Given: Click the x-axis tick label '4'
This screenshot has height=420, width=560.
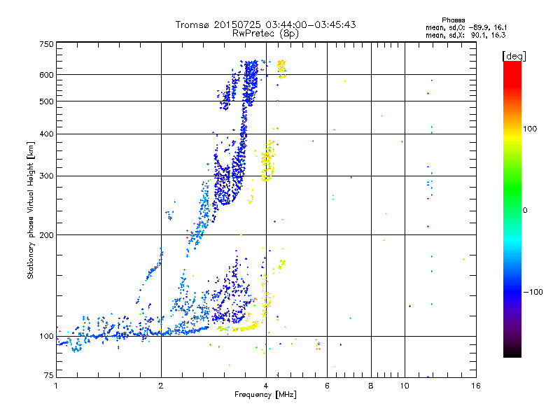Looking at the screenshot, I should (266, 386).
